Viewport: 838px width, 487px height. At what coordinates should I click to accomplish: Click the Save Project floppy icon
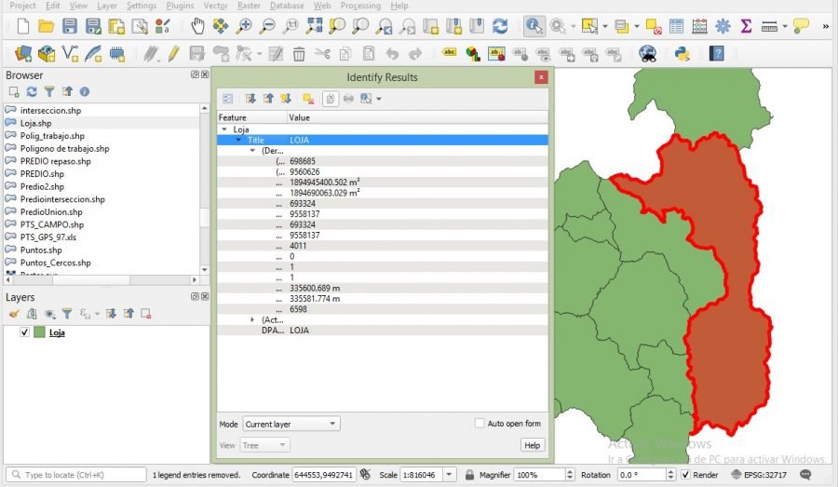70,26
